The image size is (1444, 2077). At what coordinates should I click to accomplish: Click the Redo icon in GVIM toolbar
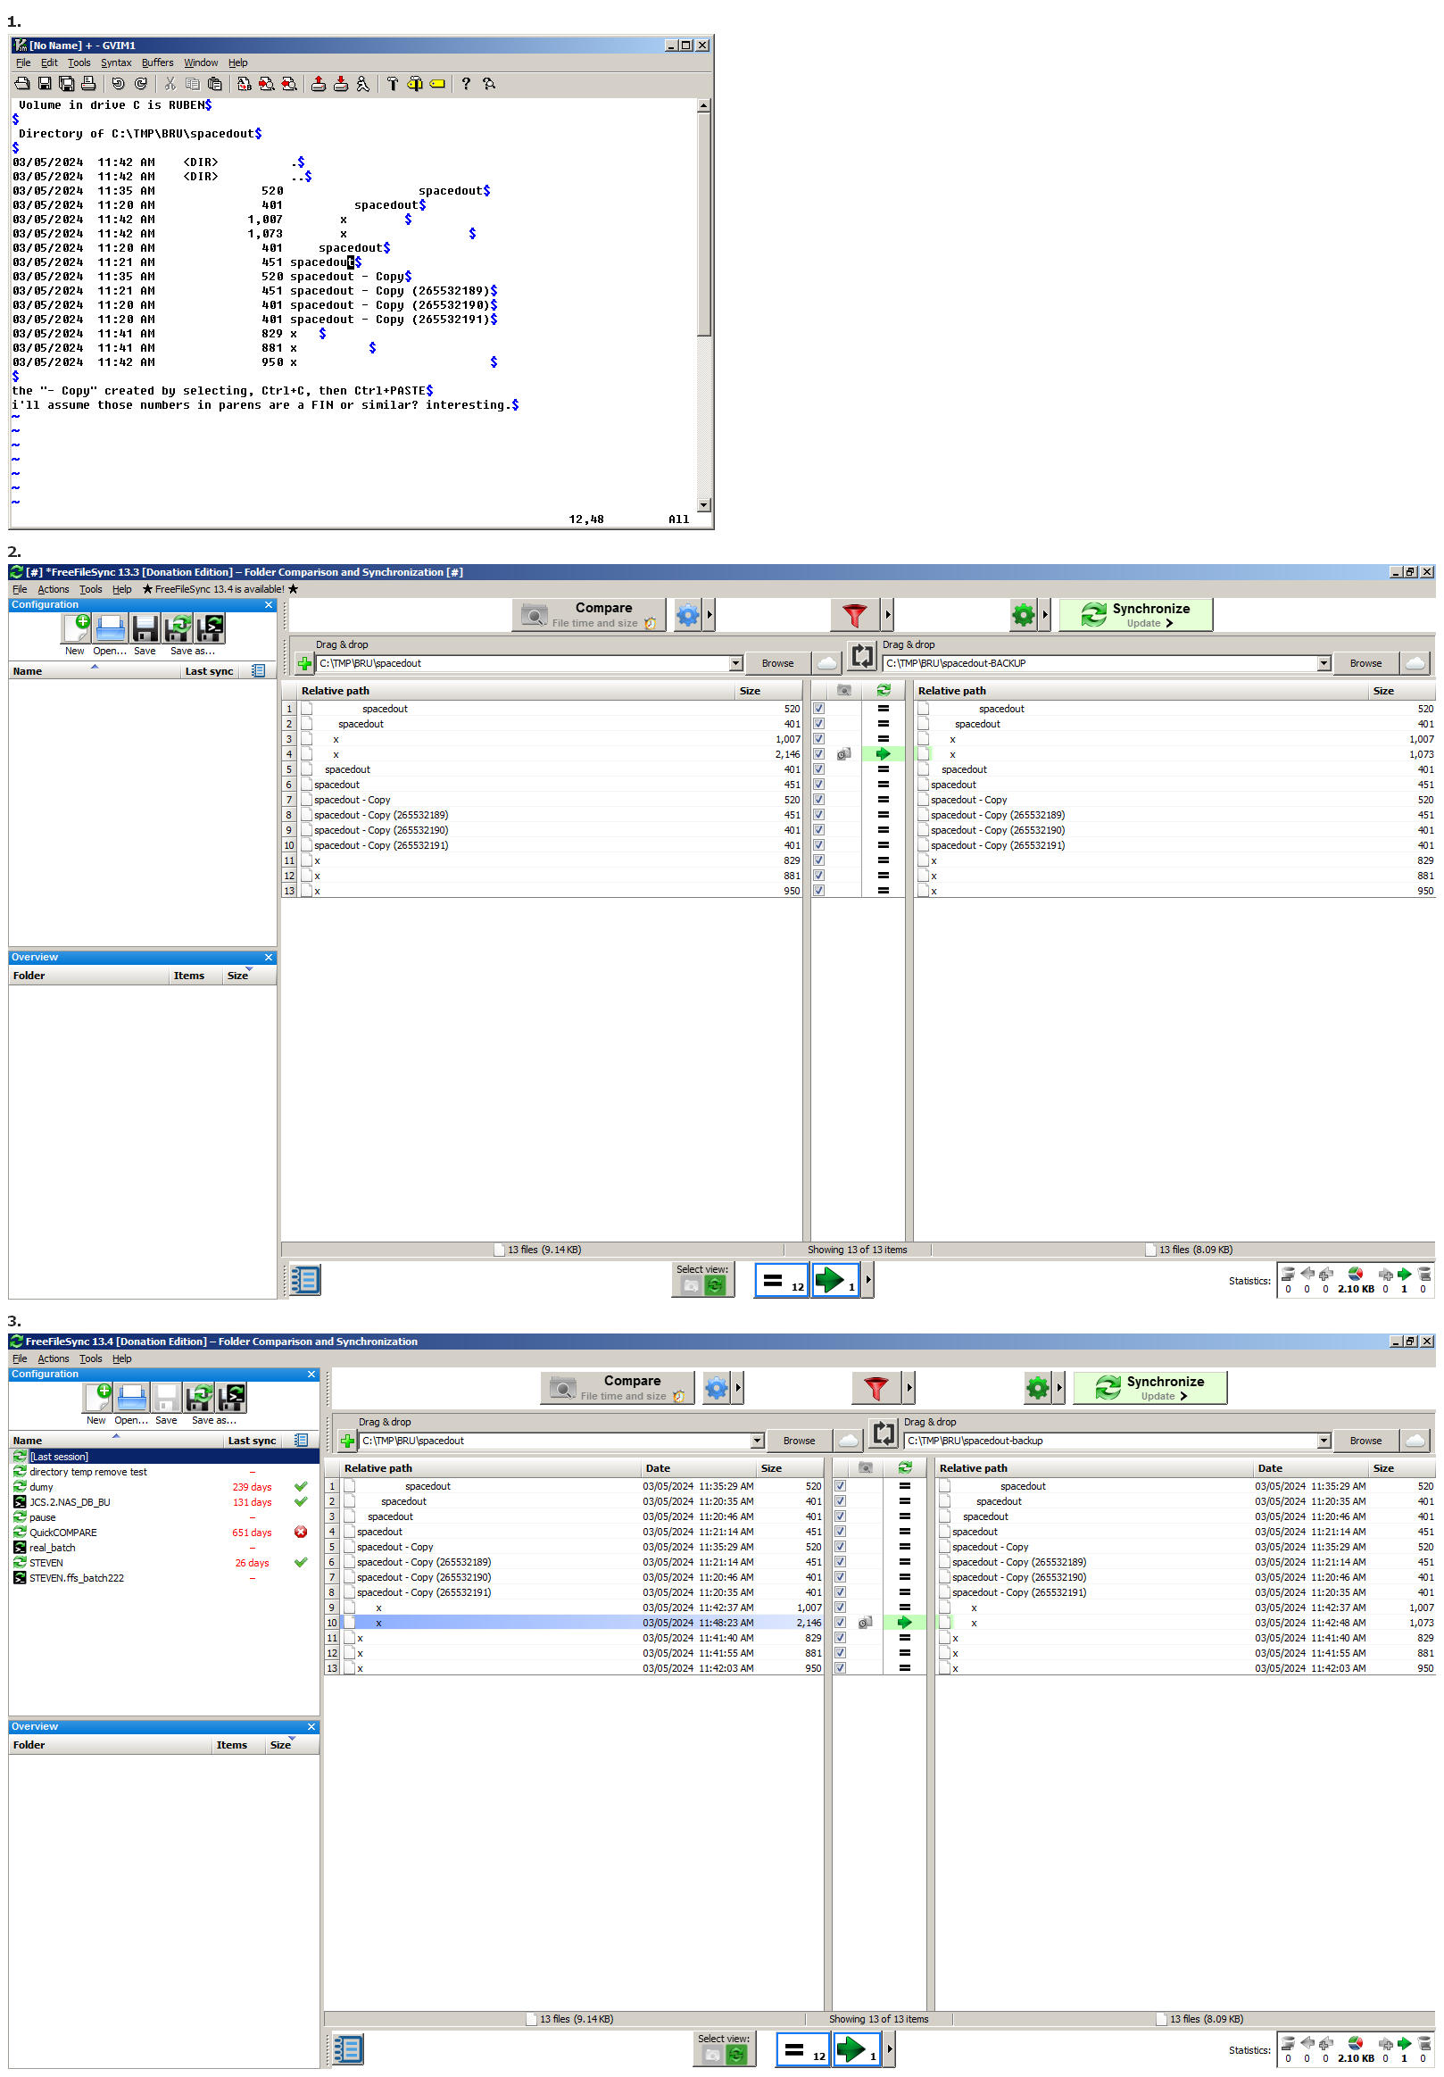coord(140,84)
